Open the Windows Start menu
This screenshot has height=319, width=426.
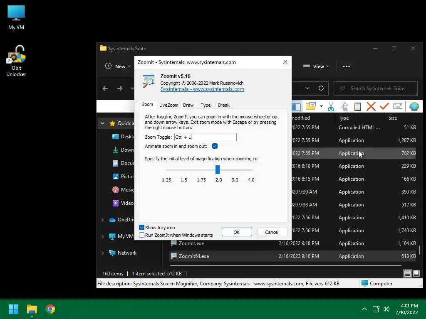[13, 309]
